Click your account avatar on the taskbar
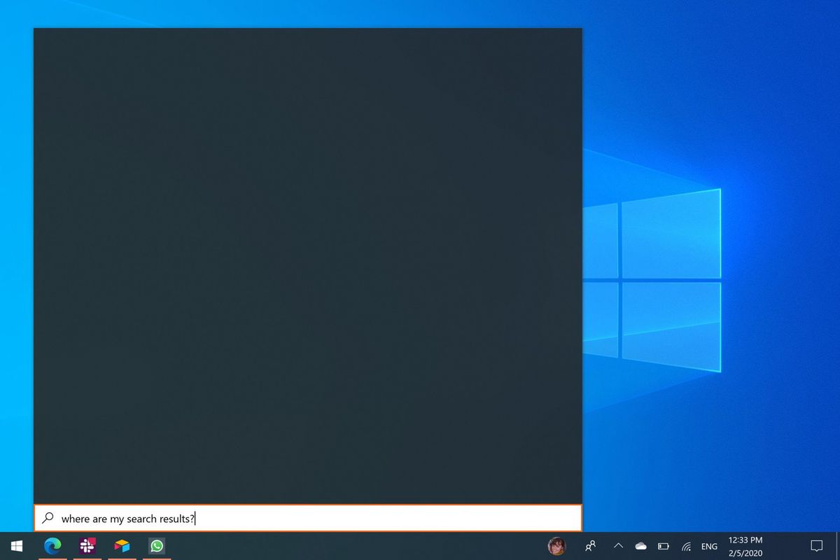 [x=557, y=546]
